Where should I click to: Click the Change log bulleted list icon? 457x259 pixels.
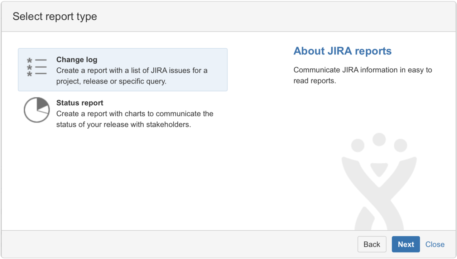(37, 67)
